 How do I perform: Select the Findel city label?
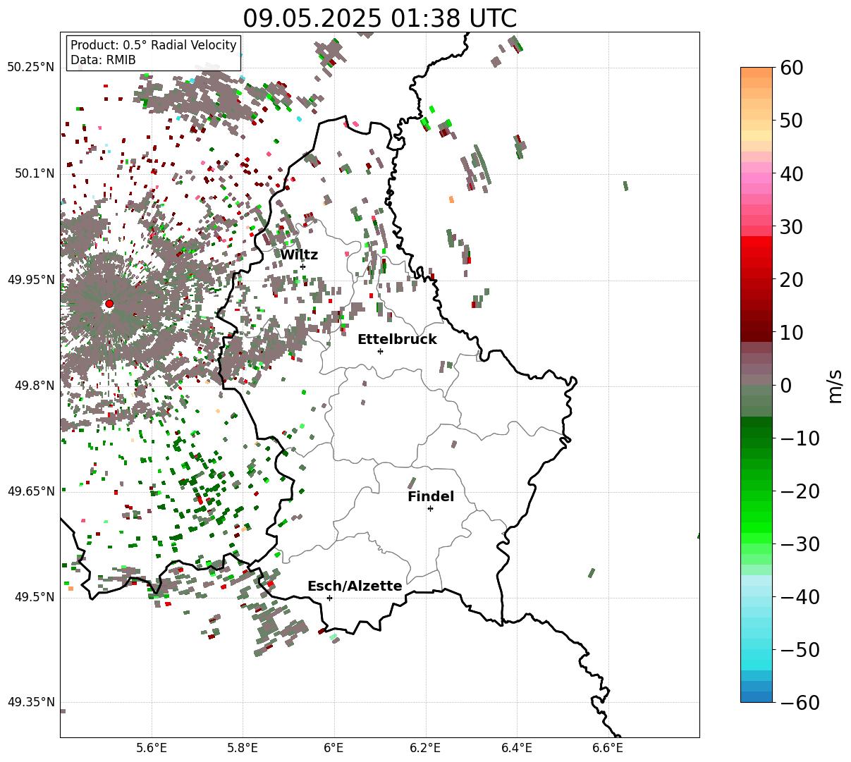pyautogui.click(x=431, y=497)
